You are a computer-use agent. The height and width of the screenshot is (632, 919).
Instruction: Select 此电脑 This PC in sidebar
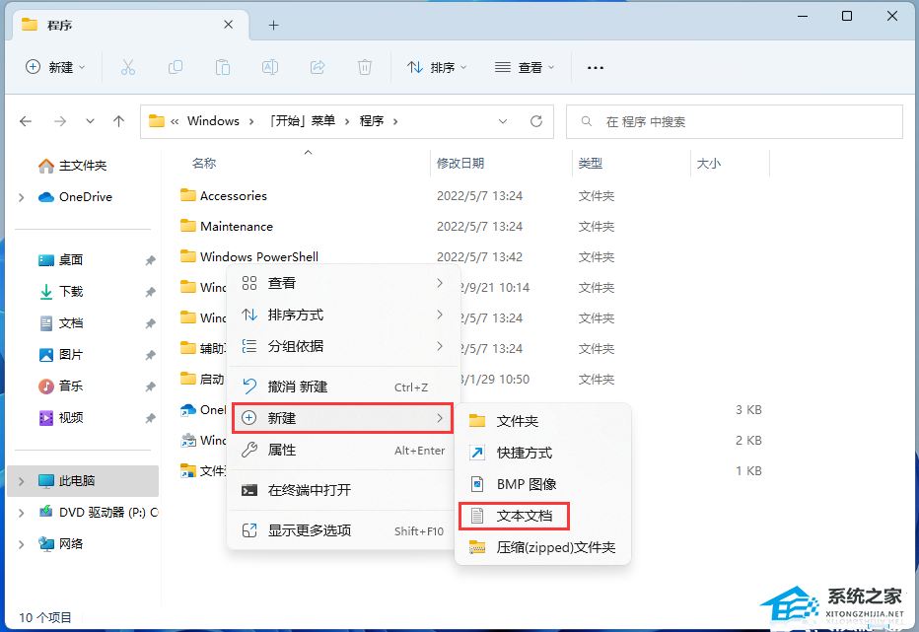83,481
